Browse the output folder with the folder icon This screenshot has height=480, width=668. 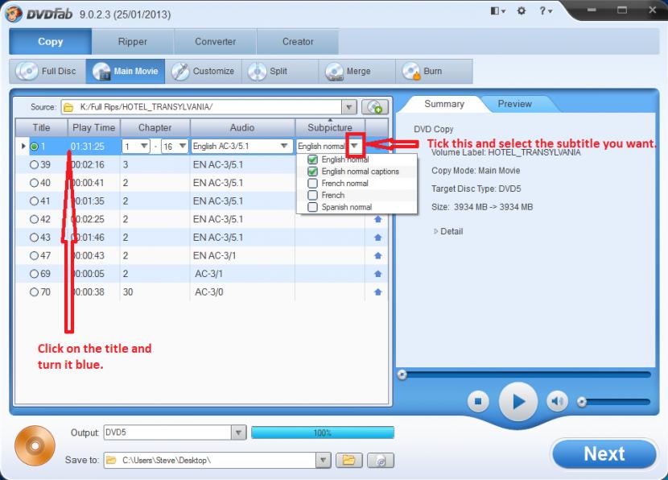(x=348, y=460)
